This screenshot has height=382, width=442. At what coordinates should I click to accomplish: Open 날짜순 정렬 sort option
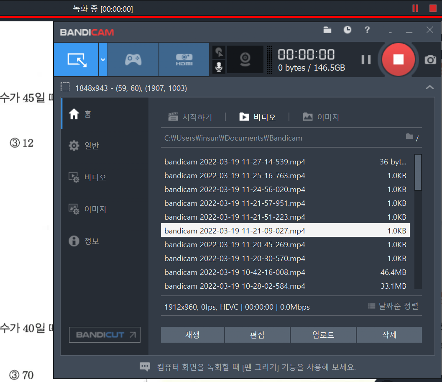tap(393, 306)
